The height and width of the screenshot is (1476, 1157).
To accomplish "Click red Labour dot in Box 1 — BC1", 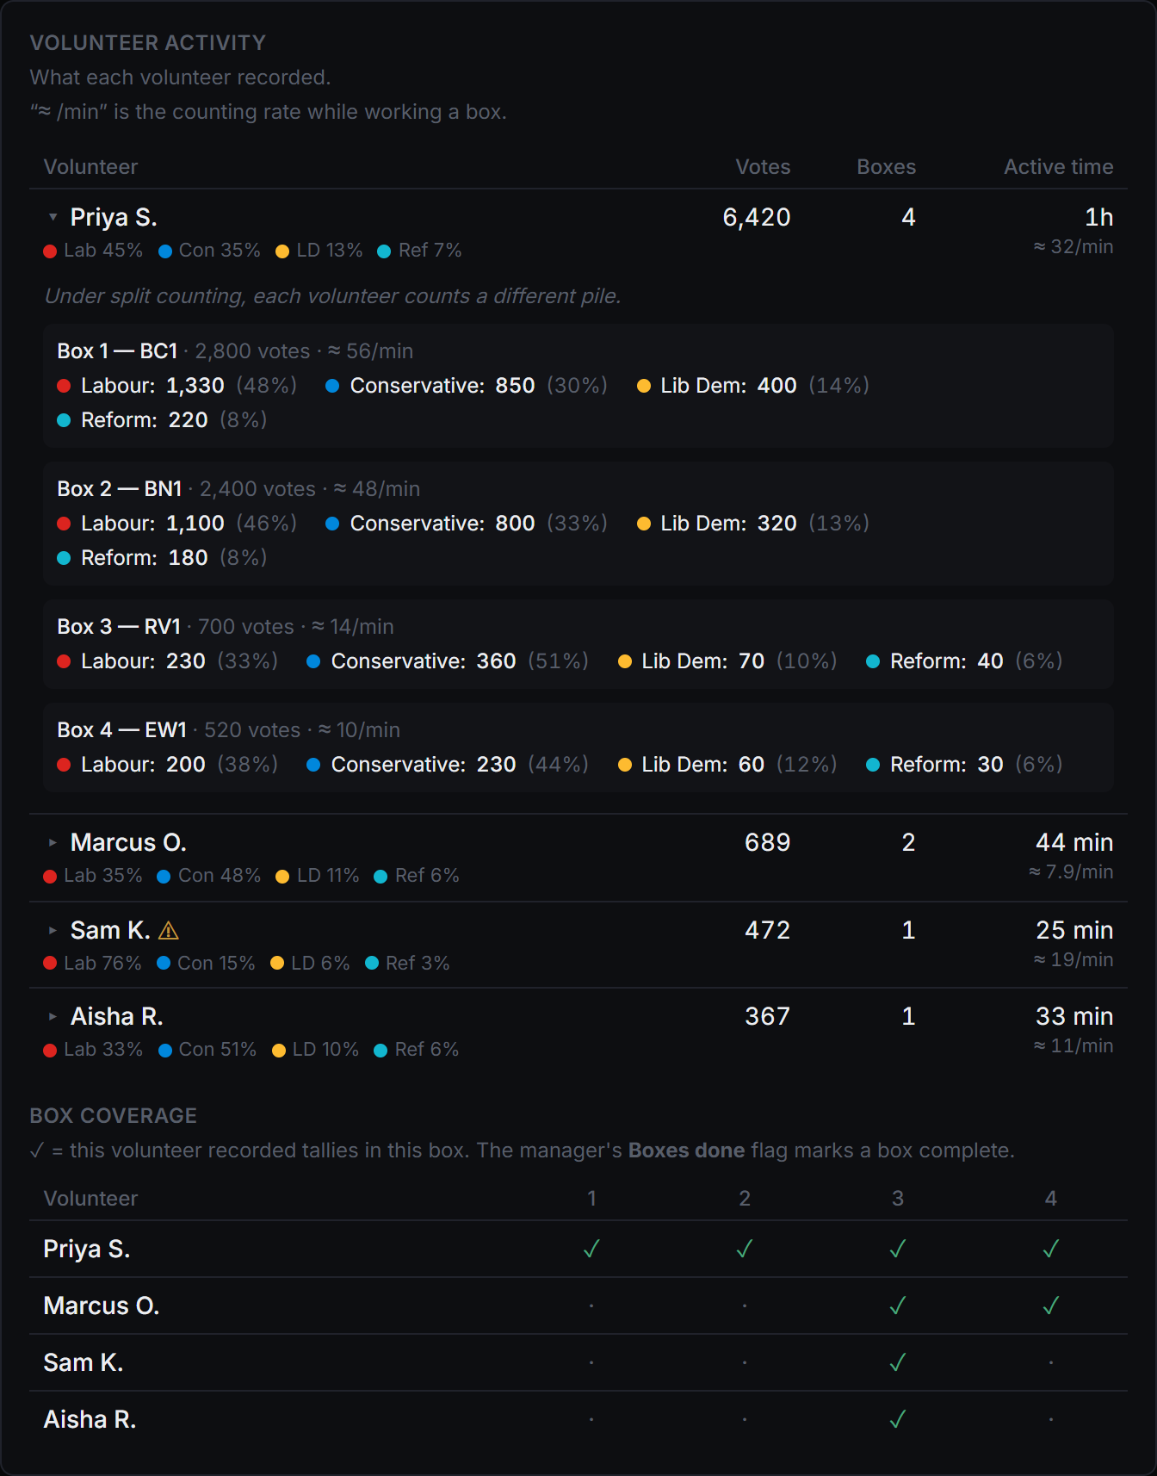I will [x=64, y=386].
